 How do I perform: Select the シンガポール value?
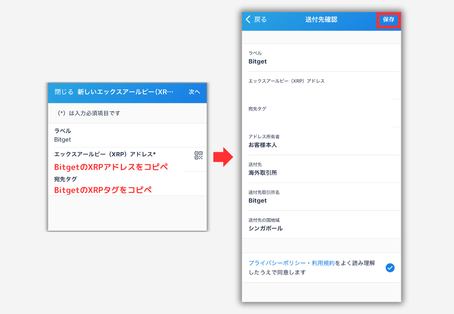click(265, 229)
